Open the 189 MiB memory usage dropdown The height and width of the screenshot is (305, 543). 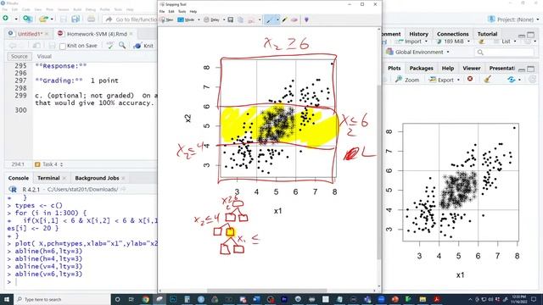[453, 42]
